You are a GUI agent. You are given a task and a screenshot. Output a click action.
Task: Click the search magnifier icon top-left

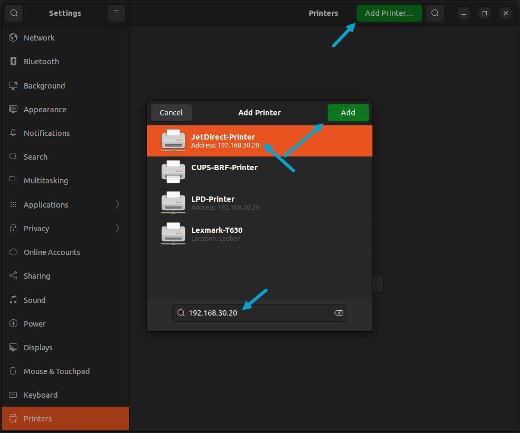point(14,13)
